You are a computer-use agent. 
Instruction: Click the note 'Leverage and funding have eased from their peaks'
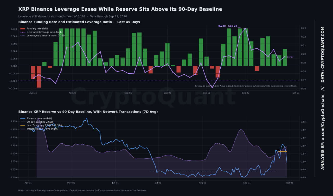tap(246, 86)
